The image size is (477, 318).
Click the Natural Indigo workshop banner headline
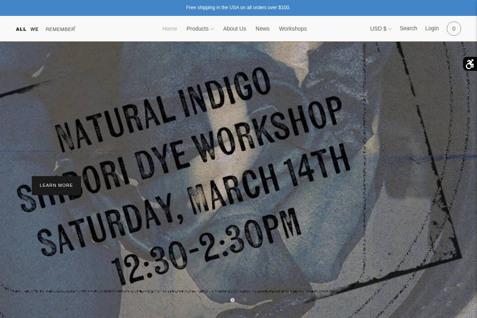163,107
